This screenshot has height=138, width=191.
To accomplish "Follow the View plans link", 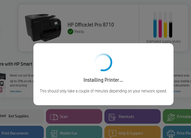I will pyautogui.click(x=16, y=91).
